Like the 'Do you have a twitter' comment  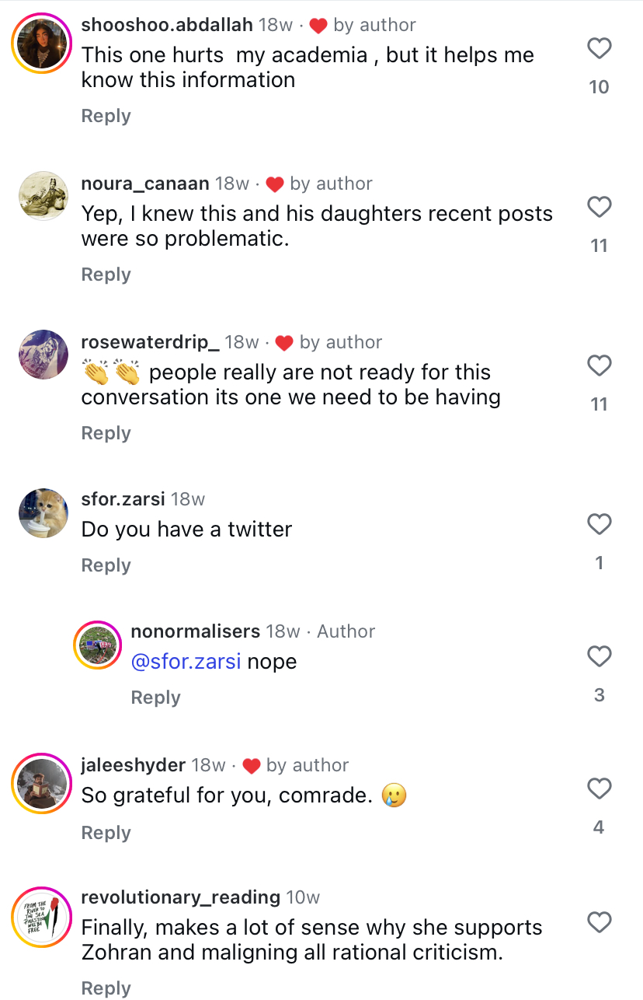pos(599,525)
